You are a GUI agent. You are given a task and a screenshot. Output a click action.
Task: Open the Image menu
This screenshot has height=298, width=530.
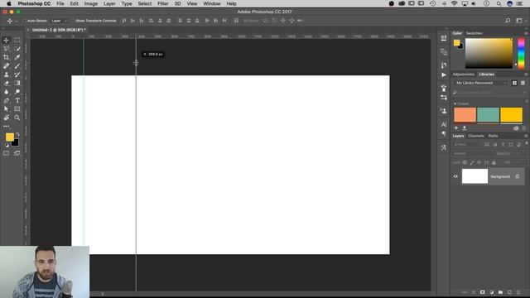click(90, 3)
